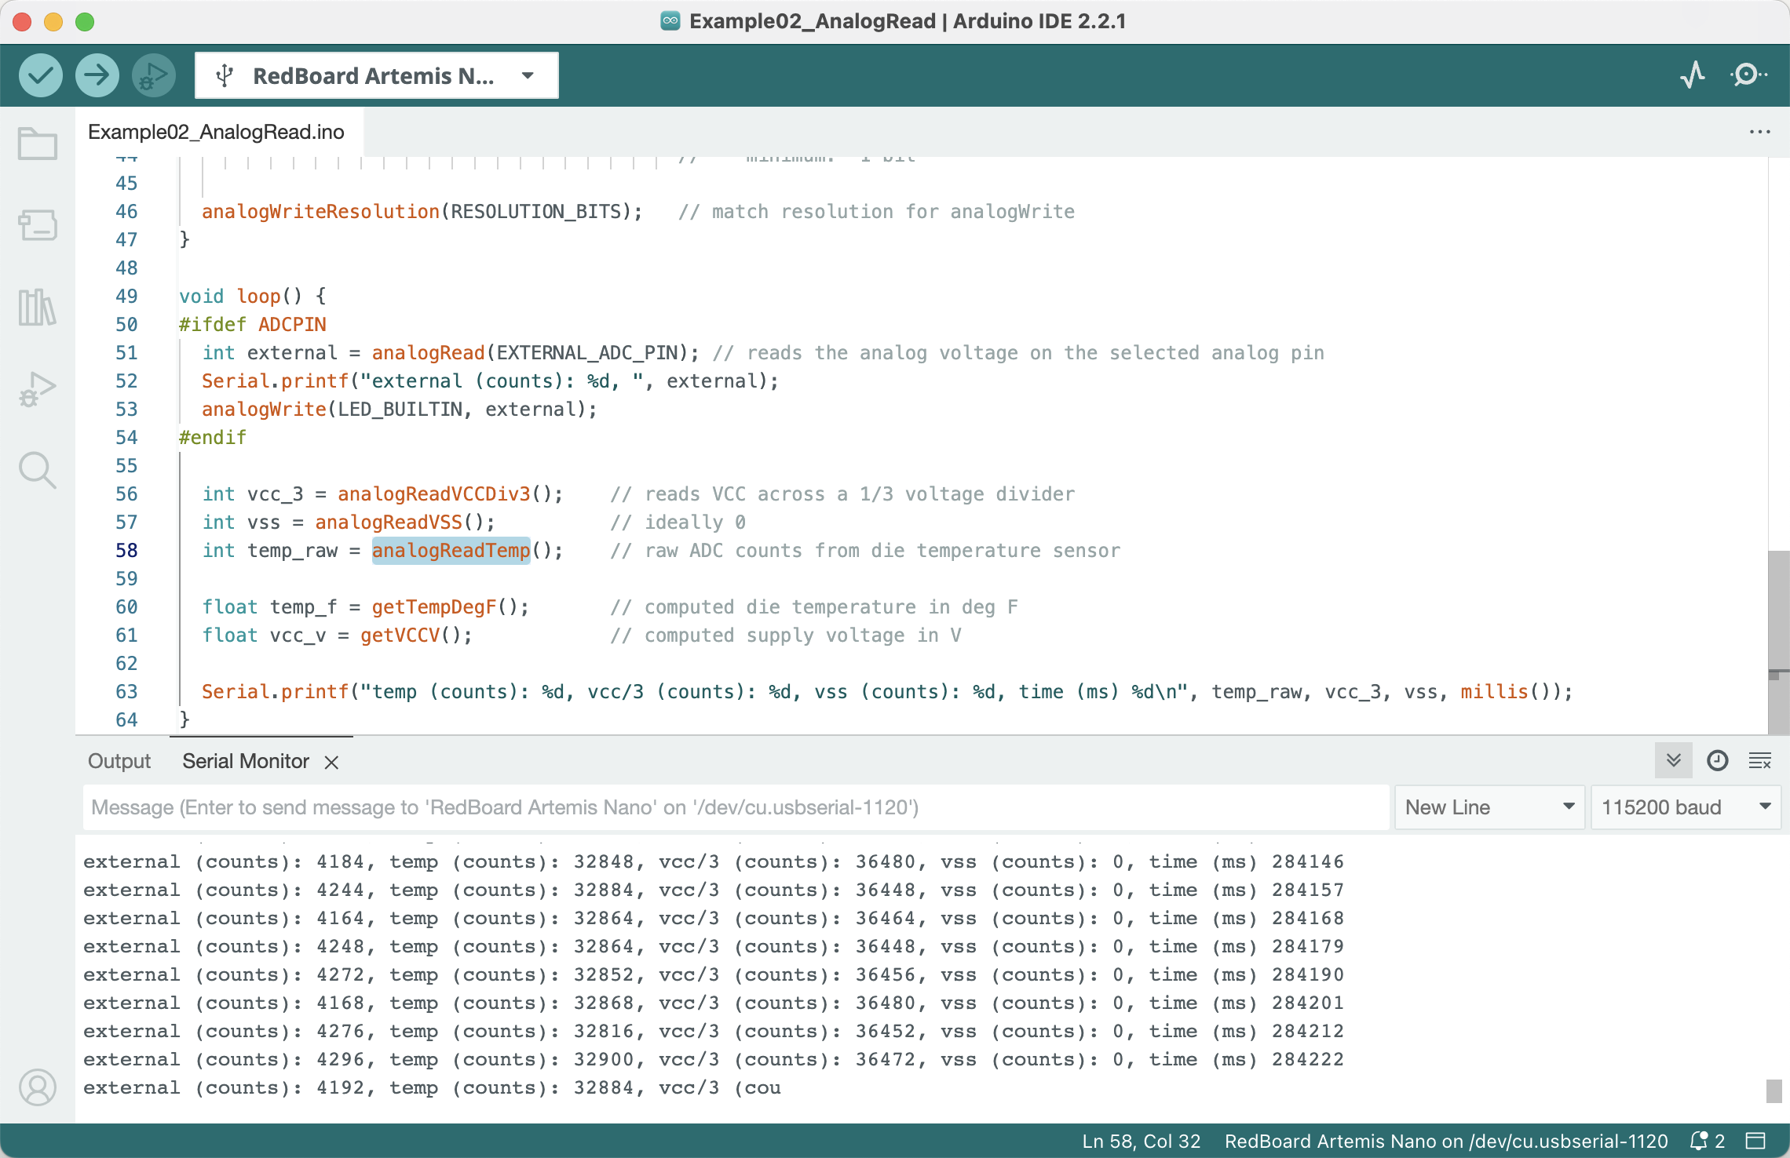This screenshot has height=1158, width=1790.
Task: Open the New Line ending dropdown
Action: pos(1489,807)
